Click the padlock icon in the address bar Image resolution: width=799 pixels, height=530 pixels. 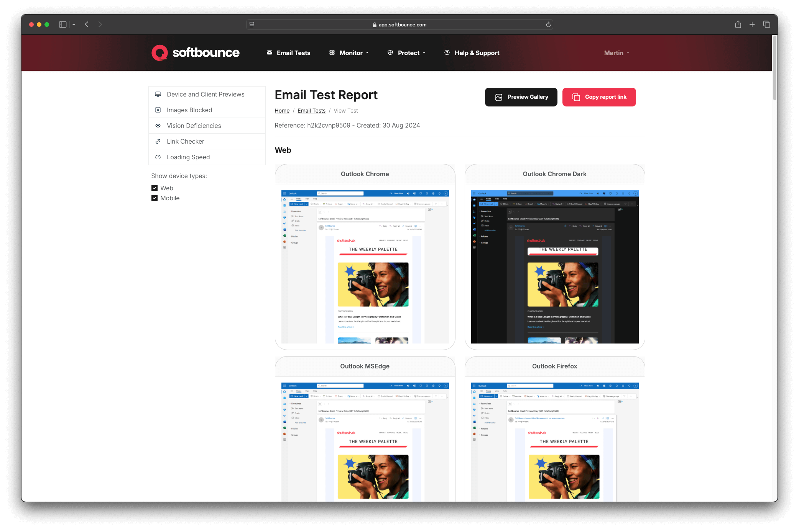375,25
